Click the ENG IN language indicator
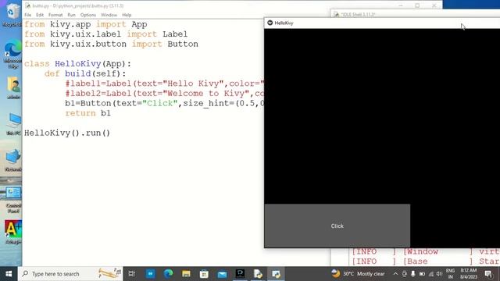Screen dimensions: 500x281 450,274
